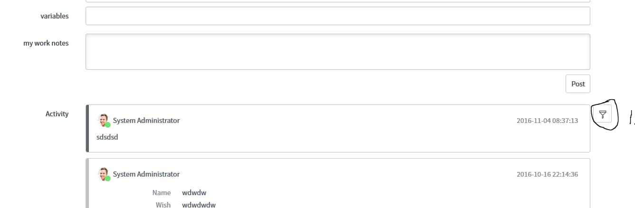Click the variables field label

[x=54, y=16]
